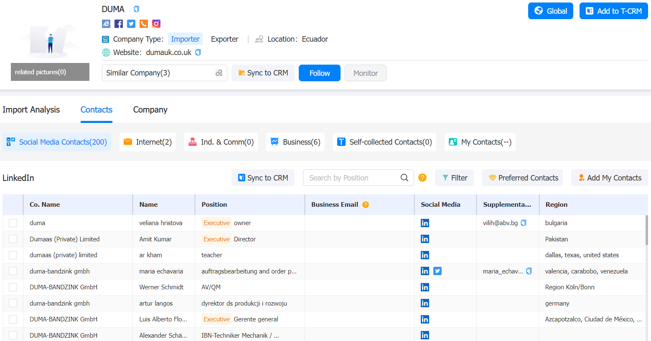
Task: Open the orange help icon beside search
Action: point(422,178)
